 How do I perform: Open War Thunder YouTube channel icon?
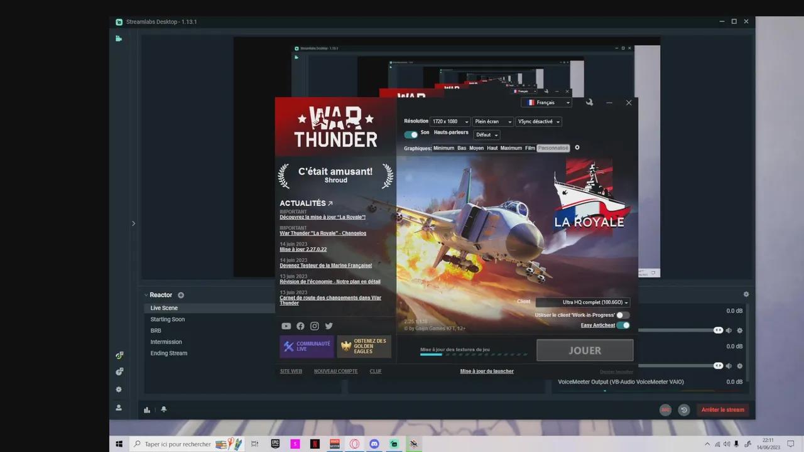click(x=286, y=326)
